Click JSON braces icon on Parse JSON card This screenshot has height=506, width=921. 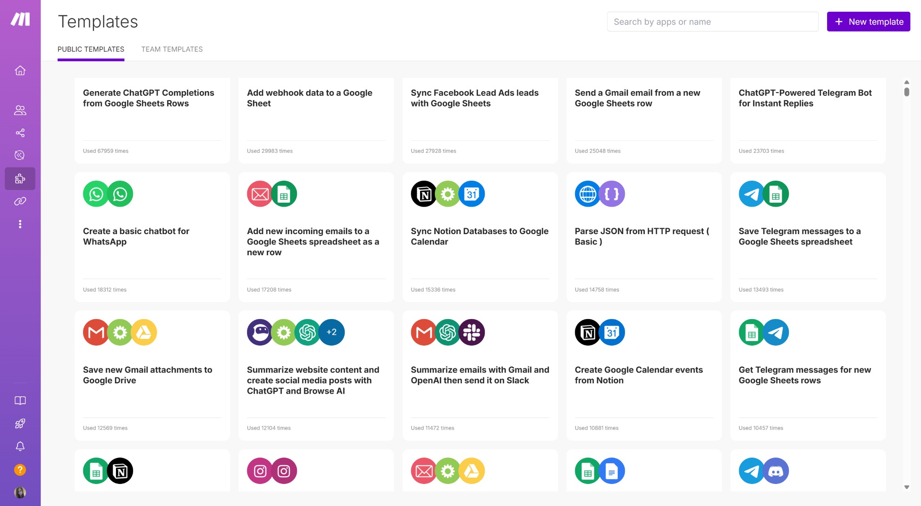[612, 194]
